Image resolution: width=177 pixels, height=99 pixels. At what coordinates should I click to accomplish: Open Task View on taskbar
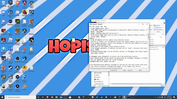43,97
